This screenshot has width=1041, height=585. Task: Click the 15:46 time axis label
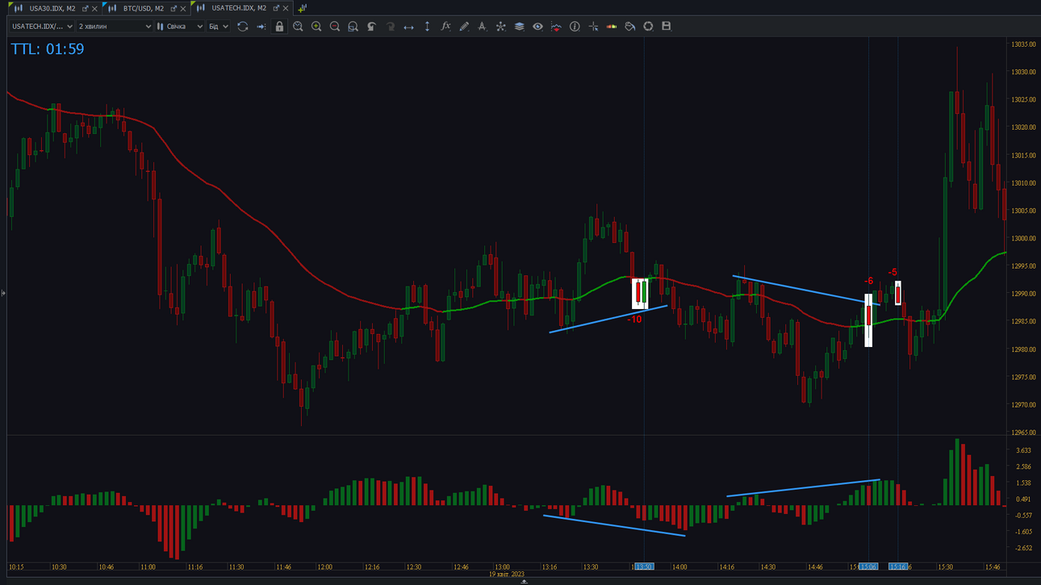tap(993, 567)
